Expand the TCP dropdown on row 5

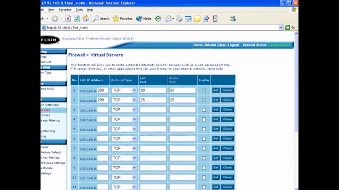pyautogui.click(x=124, y=129)
